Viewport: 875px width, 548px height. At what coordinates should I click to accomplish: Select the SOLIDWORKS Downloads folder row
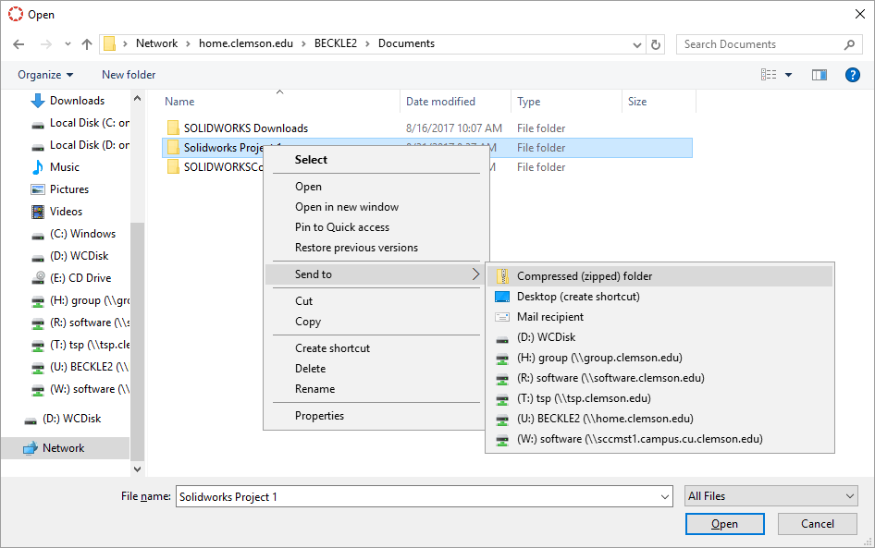pyautogui.click(x=427, y=128)
